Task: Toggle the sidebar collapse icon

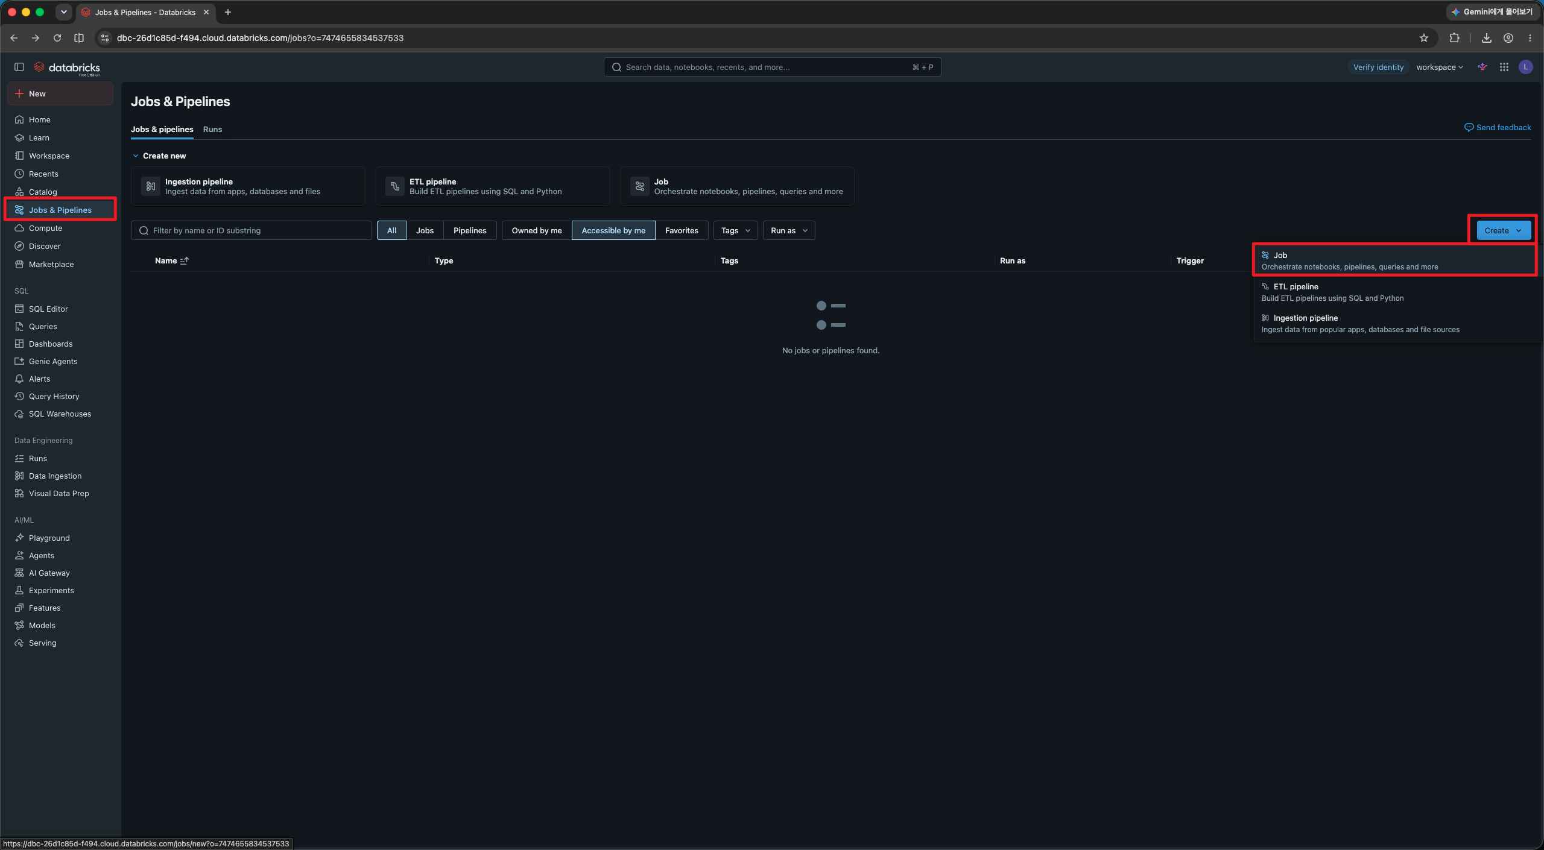Action: tap(19, 67)
